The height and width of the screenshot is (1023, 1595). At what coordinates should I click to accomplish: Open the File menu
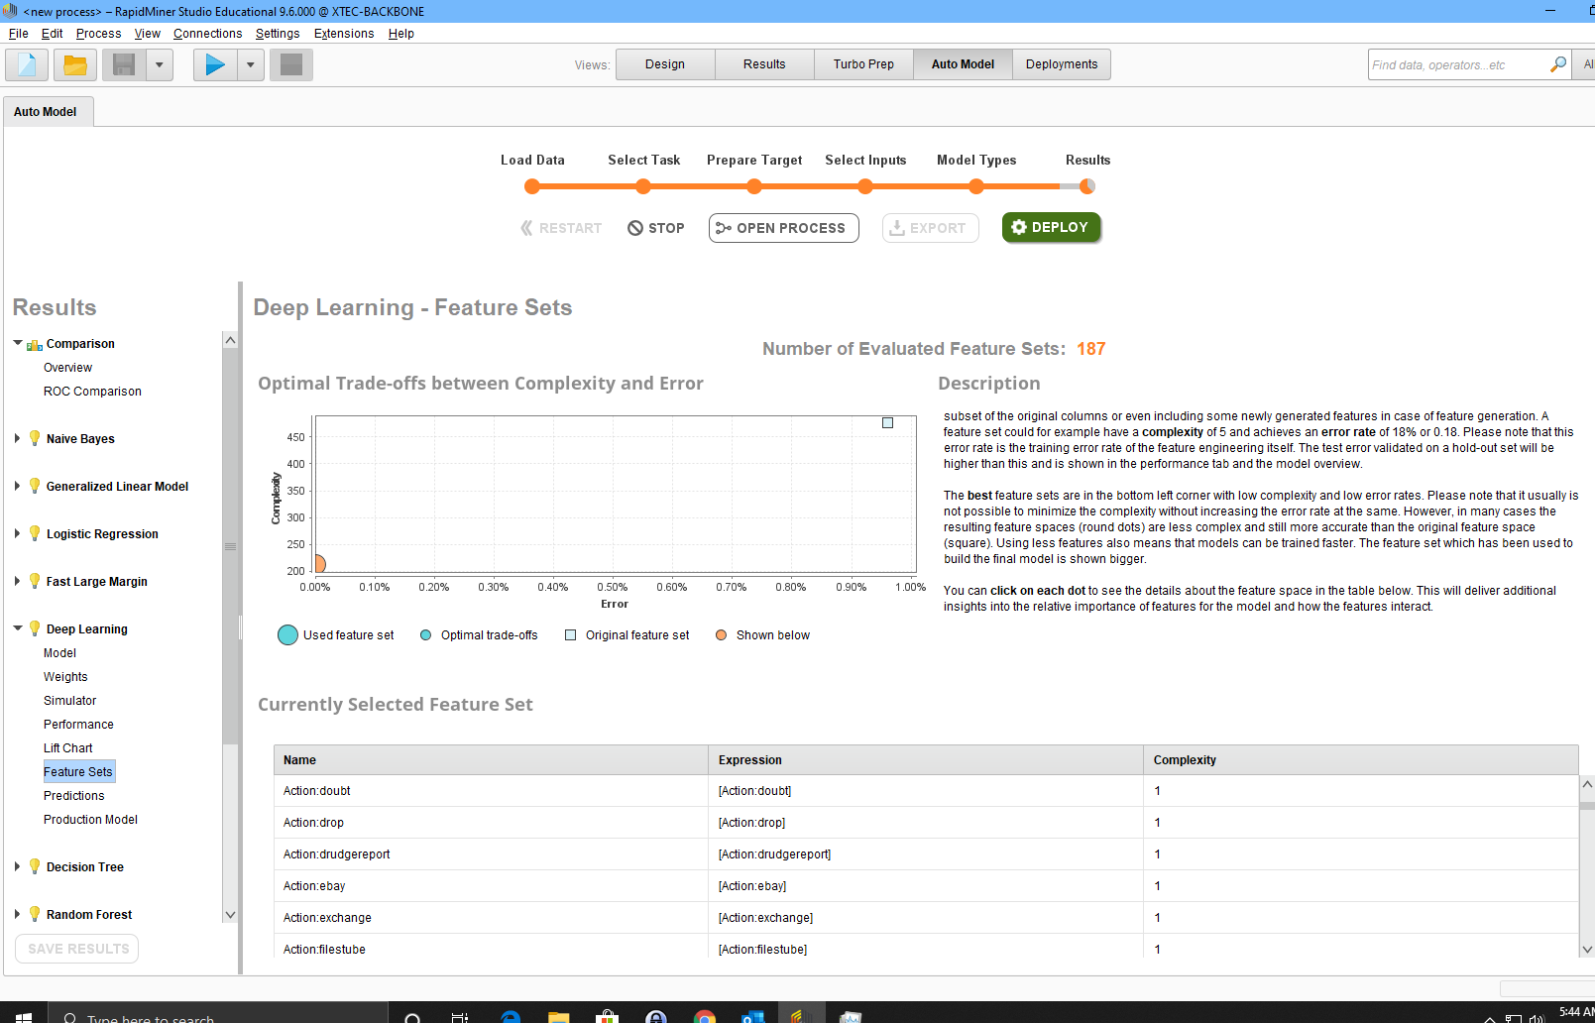(18, 34)
